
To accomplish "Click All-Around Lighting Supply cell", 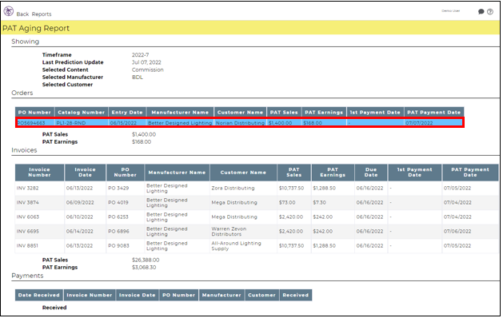I will (x=236, y=246).
